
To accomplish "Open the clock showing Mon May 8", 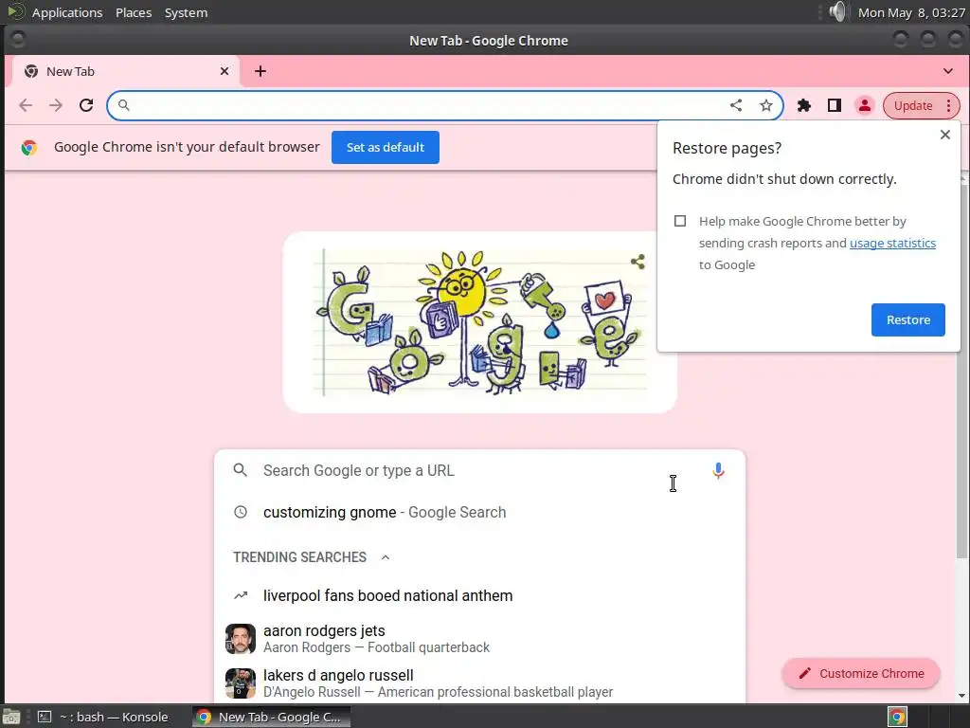I will click(911, 12).
